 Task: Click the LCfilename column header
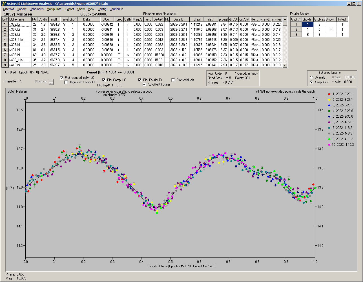(x=20, y=19)
